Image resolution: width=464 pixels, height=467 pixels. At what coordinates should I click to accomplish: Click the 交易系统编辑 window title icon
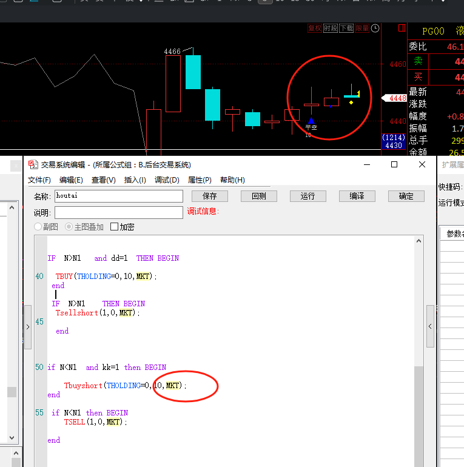coord(33,164)
